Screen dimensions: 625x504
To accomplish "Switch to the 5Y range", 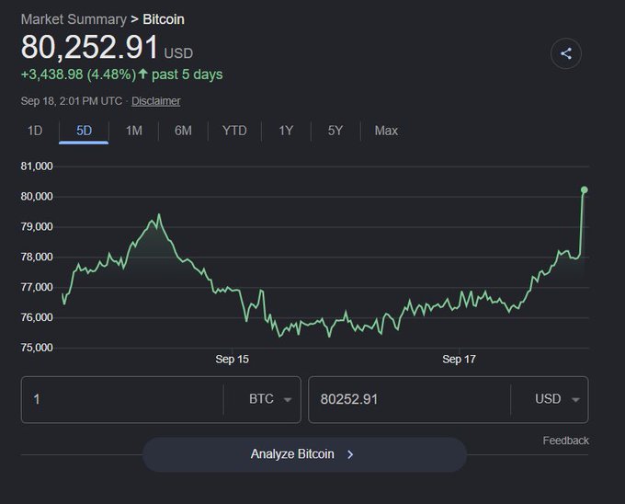I will click(335, 131).
